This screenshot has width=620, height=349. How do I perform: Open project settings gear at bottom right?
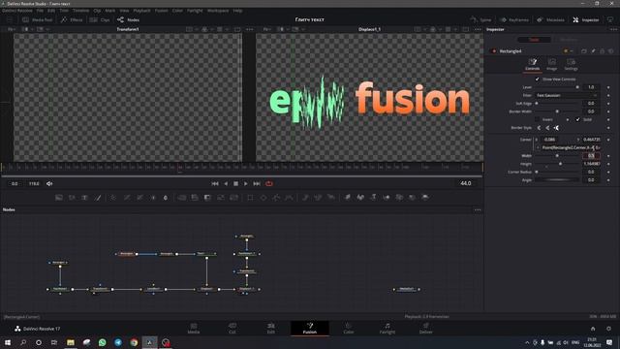pyautogui.click(x=609, y=329)
